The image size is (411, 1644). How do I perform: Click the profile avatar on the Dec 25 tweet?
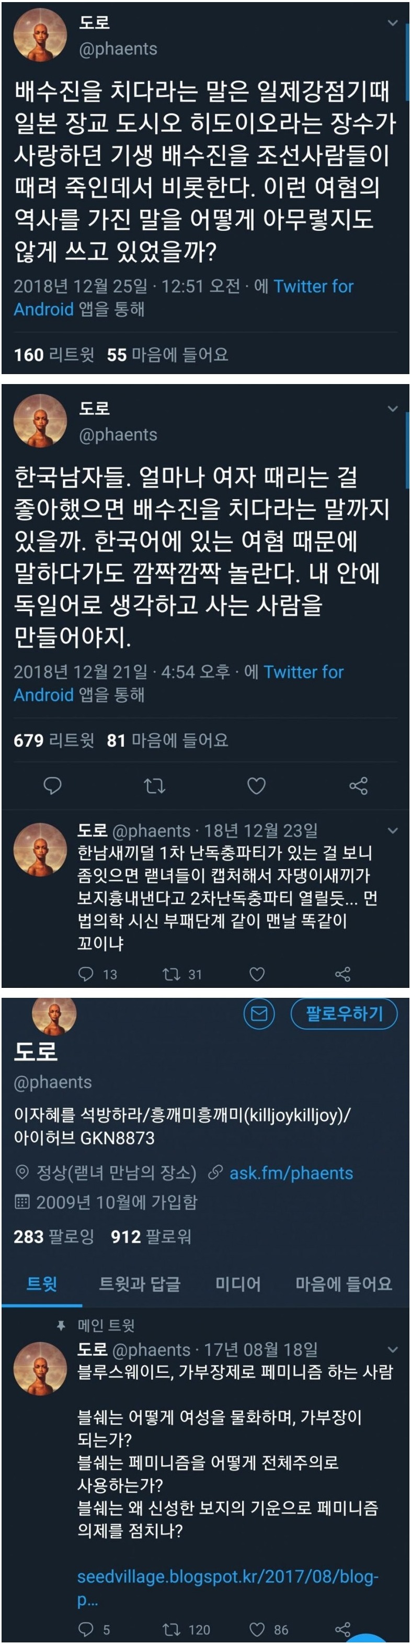pyautogui.click(x=40, y=35)
